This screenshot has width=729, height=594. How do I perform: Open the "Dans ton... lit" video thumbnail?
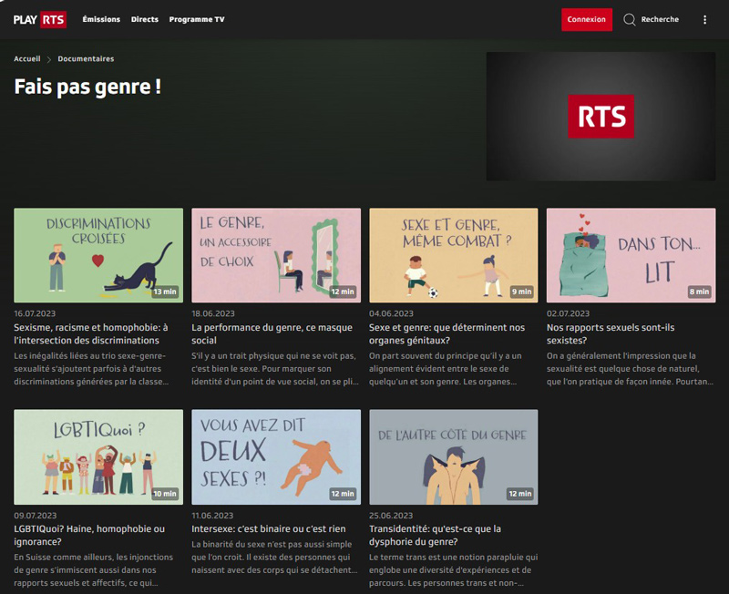[631, 255]
